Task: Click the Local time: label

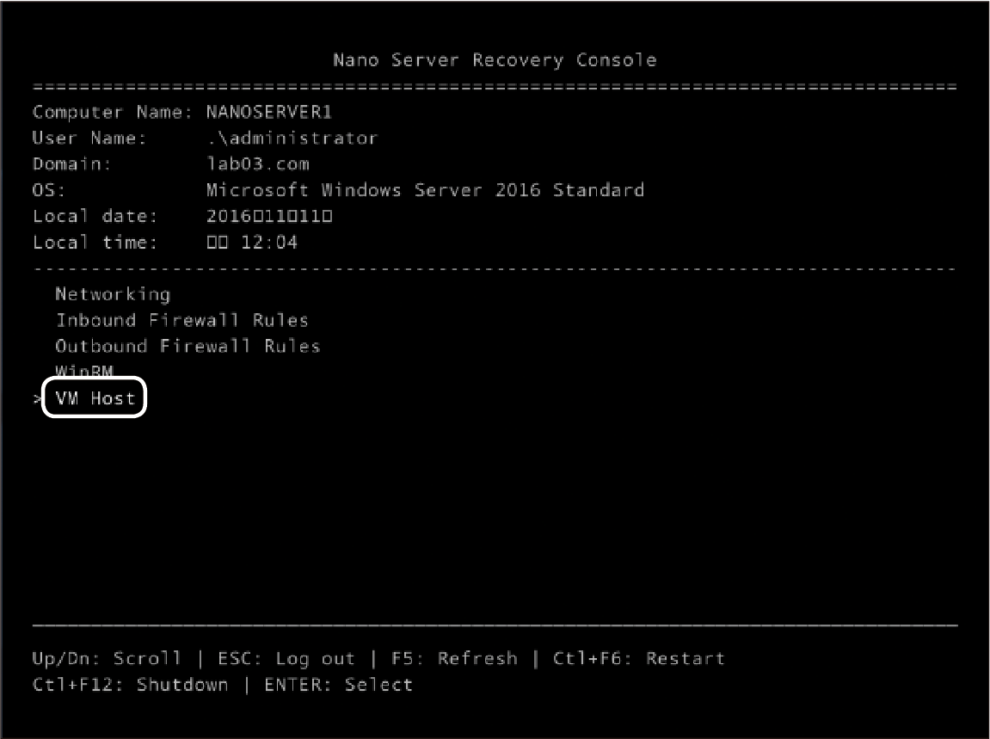Action: pos(95,243)
